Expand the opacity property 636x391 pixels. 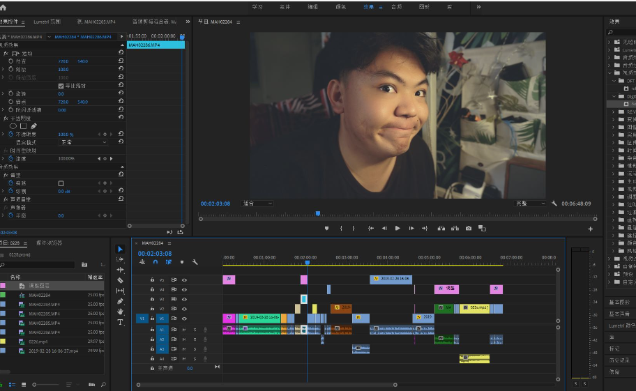3,134
